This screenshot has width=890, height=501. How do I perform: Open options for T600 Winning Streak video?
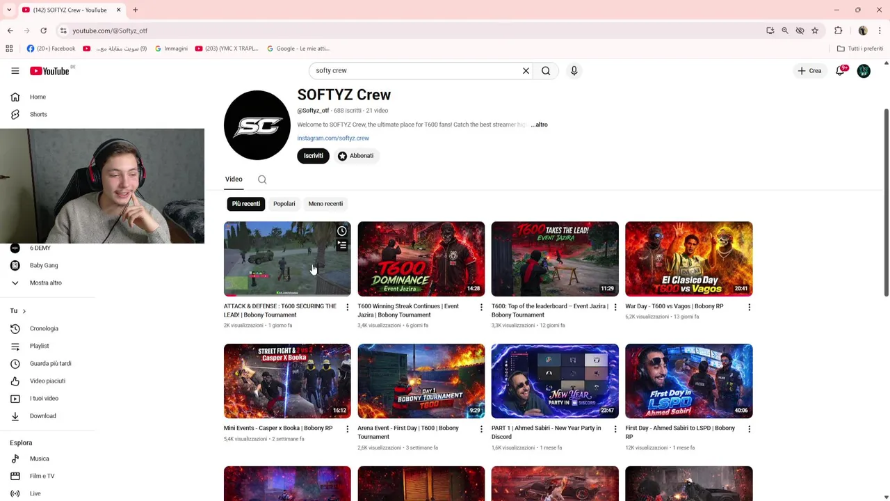coord(481,307)
